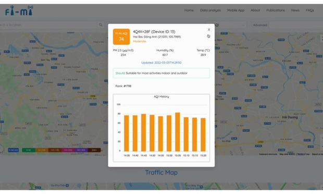Close the device info popup
Viewport: 323px width, 194px height.
coord(209,30)
